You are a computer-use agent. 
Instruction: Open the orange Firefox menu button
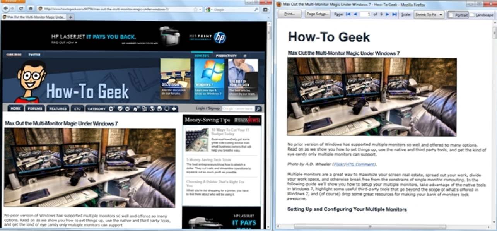13,1
